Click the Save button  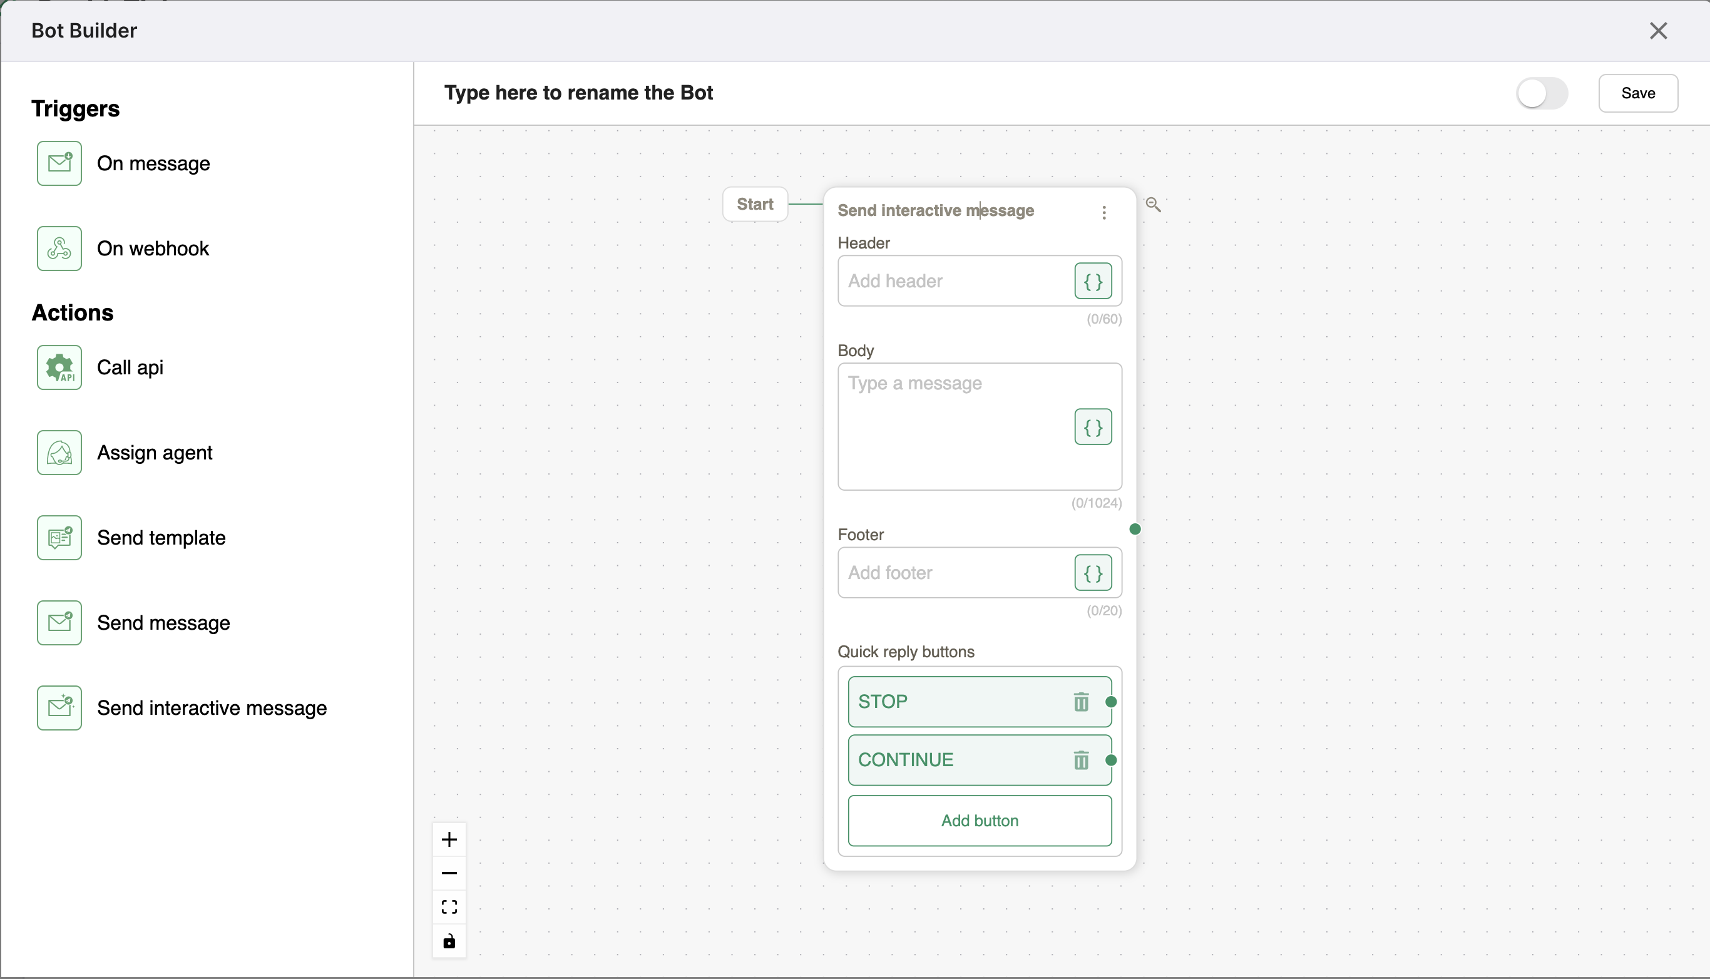[x=1638, y=93]
